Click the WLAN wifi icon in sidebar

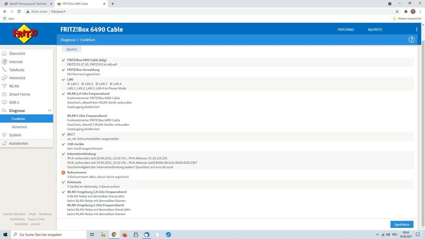pyautogui.click(x=4, y=86)
